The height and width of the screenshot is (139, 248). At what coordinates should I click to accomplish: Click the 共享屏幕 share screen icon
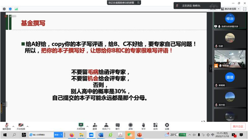(81, 126)
